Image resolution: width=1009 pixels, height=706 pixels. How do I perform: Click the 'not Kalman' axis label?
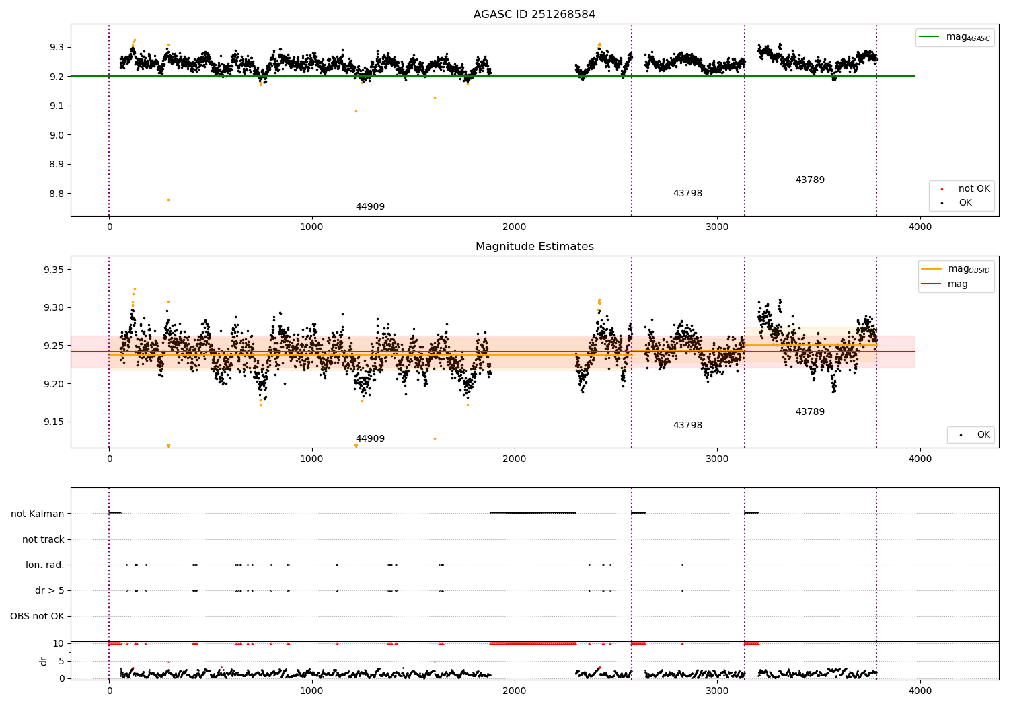[38, 514]
